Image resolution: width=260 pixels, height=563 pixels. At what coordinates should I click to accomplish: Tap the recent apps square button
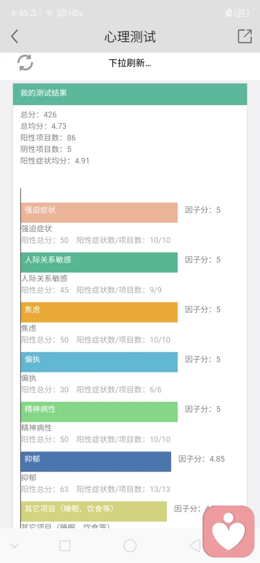point(65,546)
